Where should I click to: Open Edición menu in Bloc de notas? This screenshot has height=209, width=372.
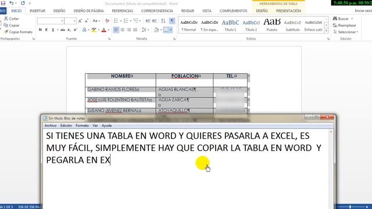pyautogui.click(x=66, y=125)
